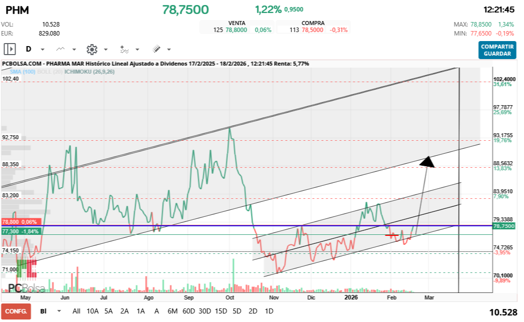Toggle the side panel icon
The height and width of the screenshot is (322, 524).
(x=10, y=50)
